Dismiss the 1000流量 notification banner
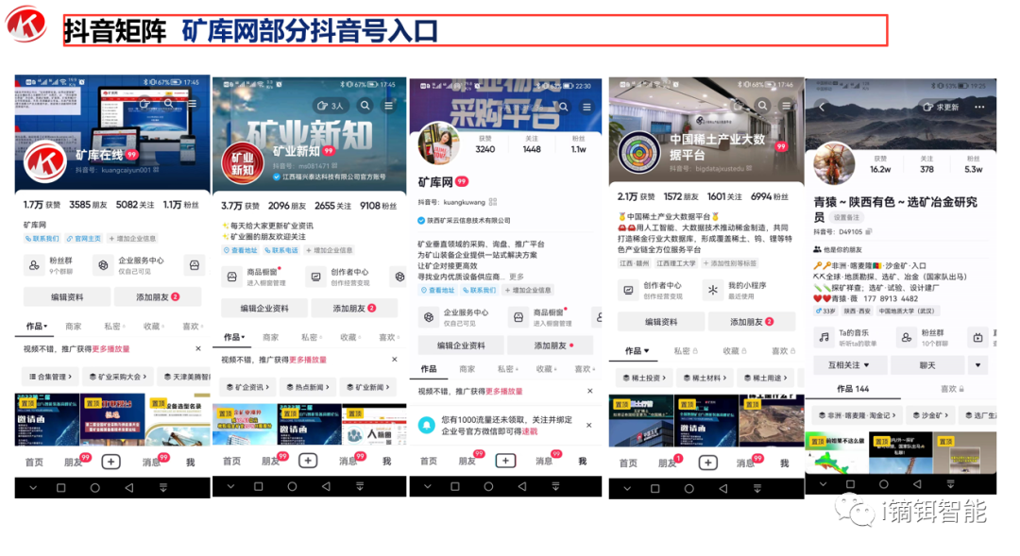The height and width of the screenshot is (556, 1020). [x=590, y=426]
